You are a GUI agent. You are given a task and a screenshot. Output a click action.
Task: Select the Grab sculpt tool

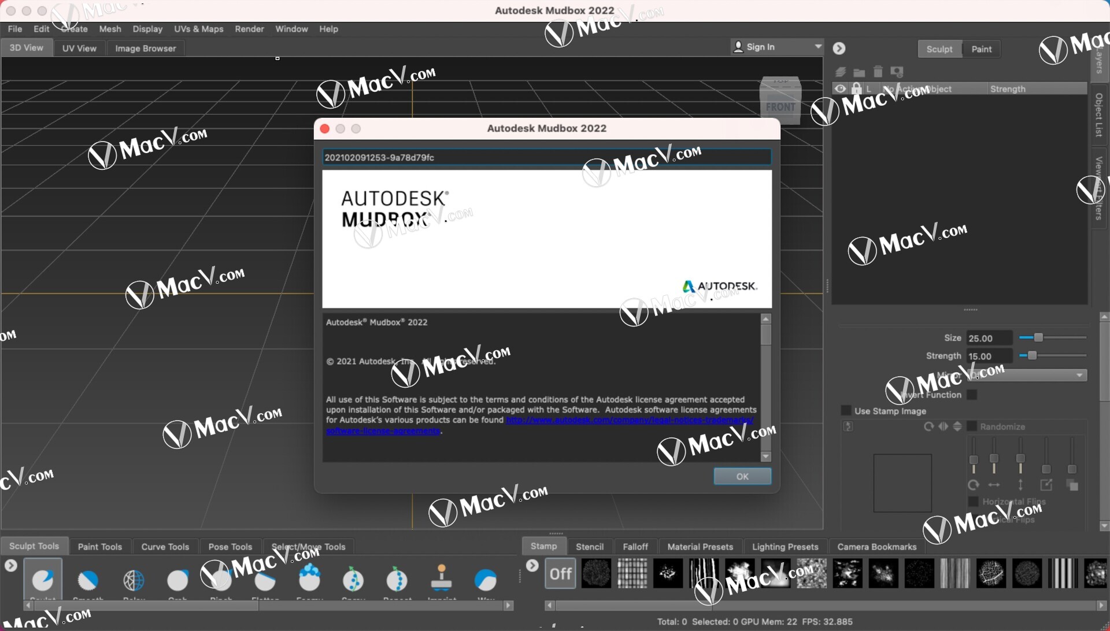(x=177, y=580)
